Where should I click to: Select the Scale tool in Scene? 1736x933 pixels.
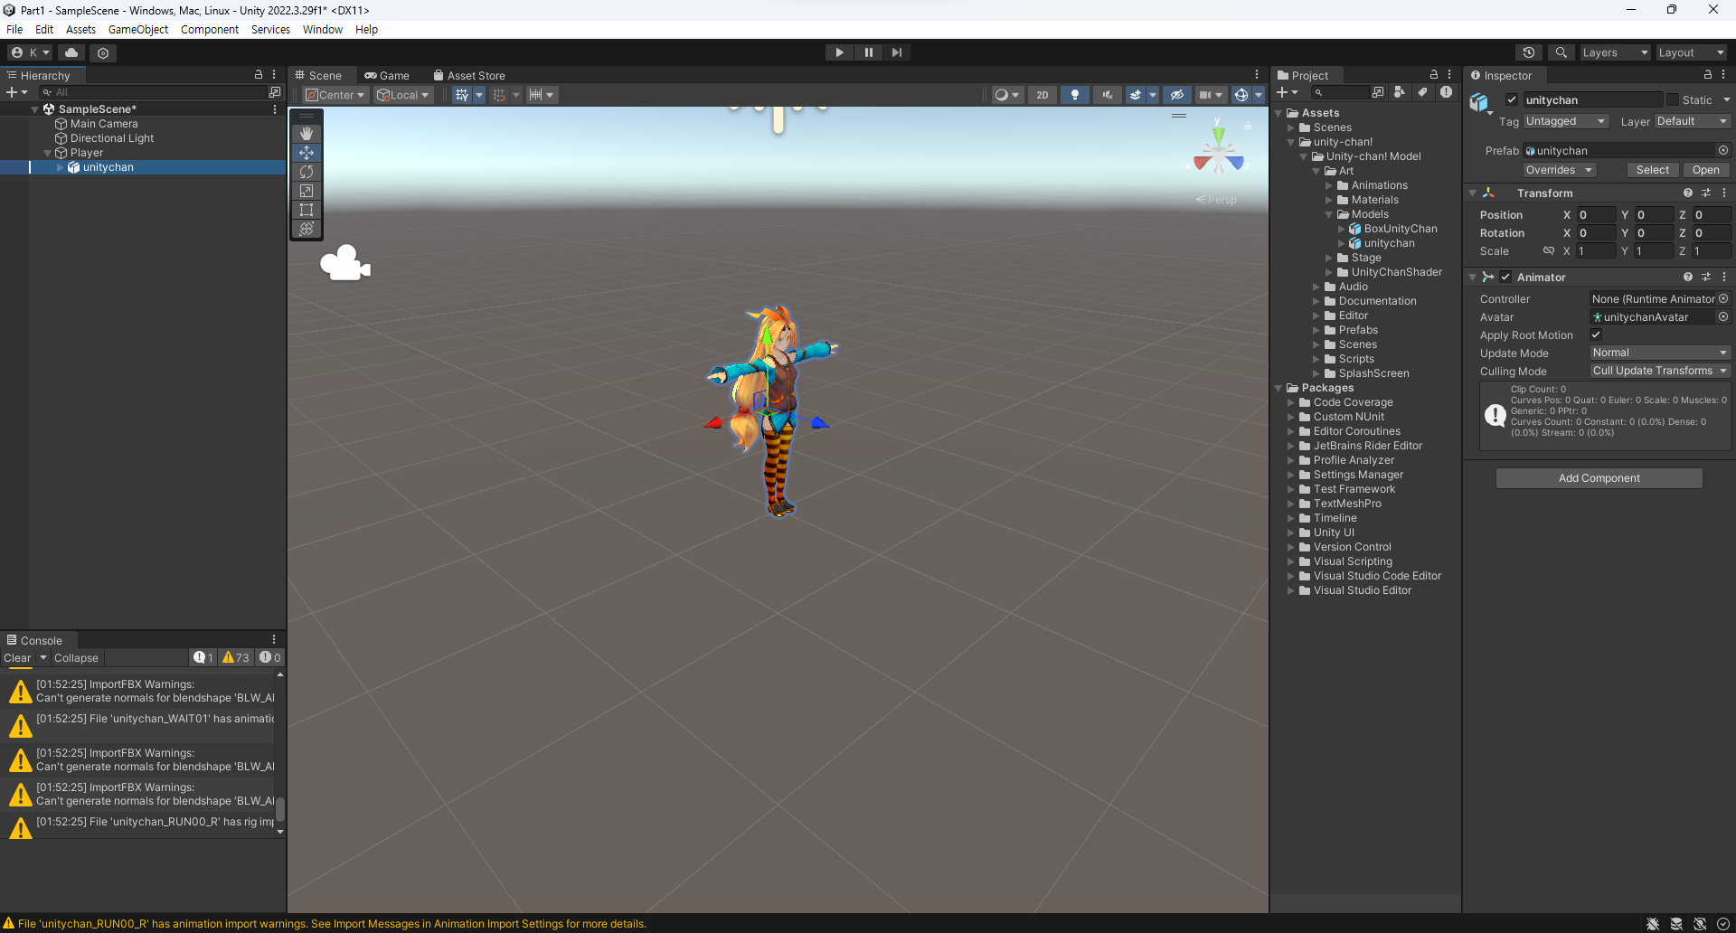click(307, 191)
